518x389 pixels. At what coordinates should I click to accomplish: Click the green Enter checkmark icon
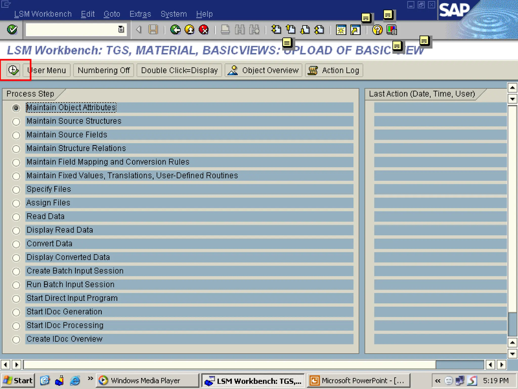point(12,30)
